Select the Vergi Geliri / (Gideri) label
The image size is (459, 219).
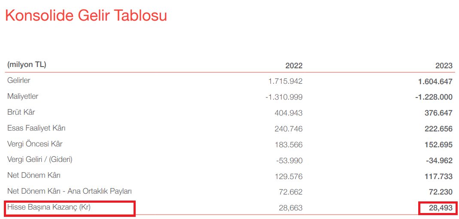pos(40,159)
